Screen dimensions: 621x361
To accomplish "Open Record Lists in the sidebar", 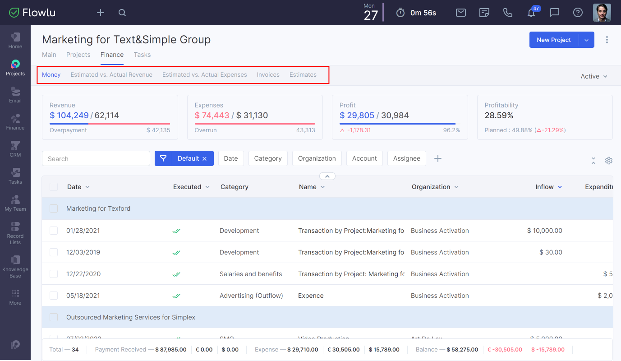I will [15, 233].
